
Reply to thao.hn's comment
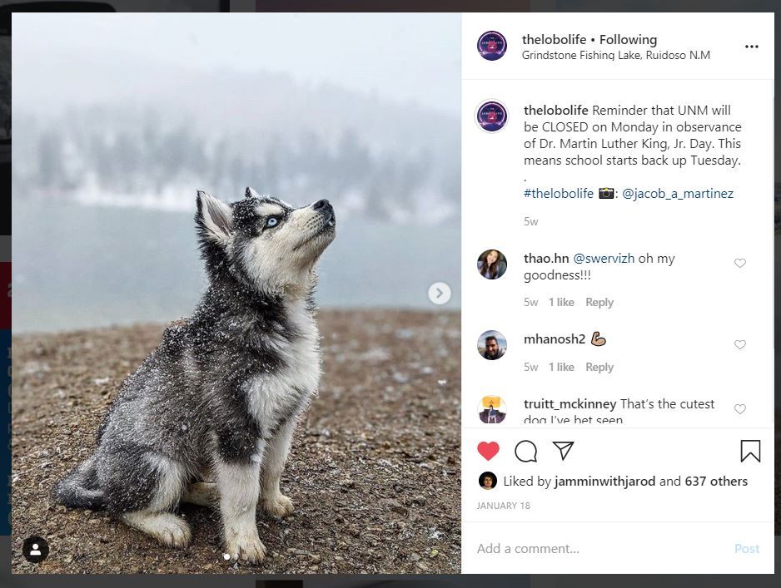[599, 303]
